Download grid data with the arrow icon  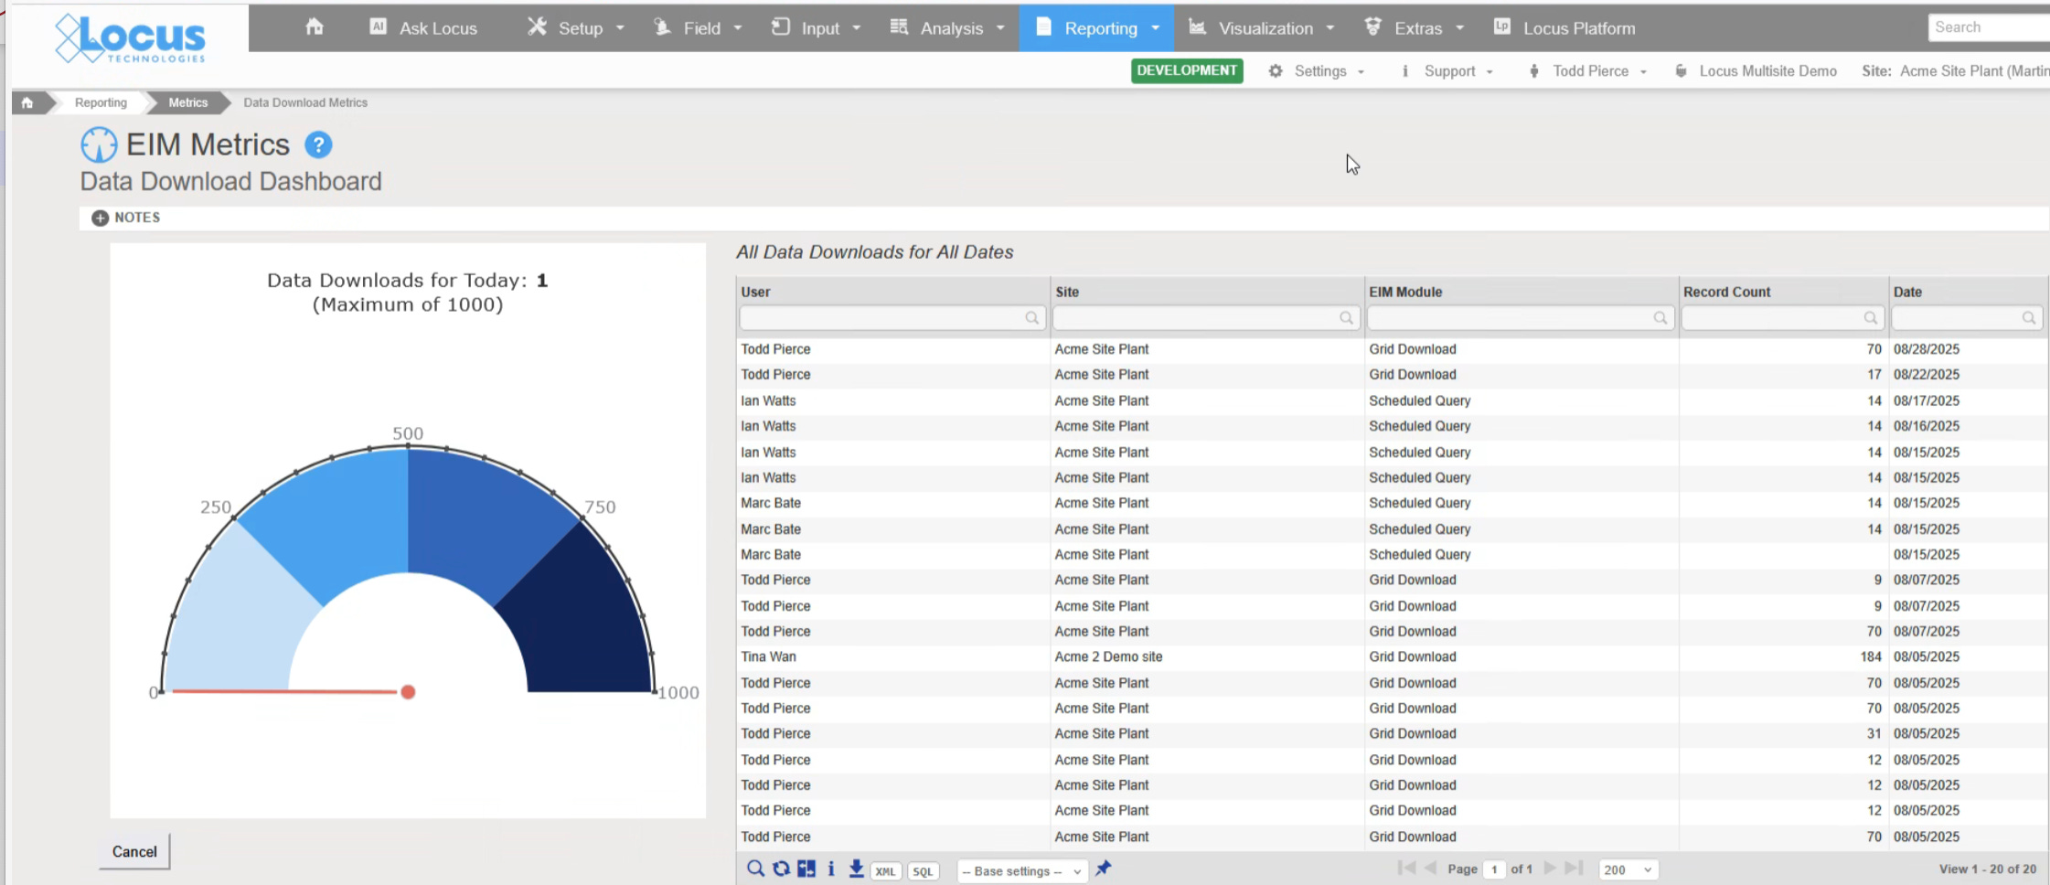click(856, 869)
